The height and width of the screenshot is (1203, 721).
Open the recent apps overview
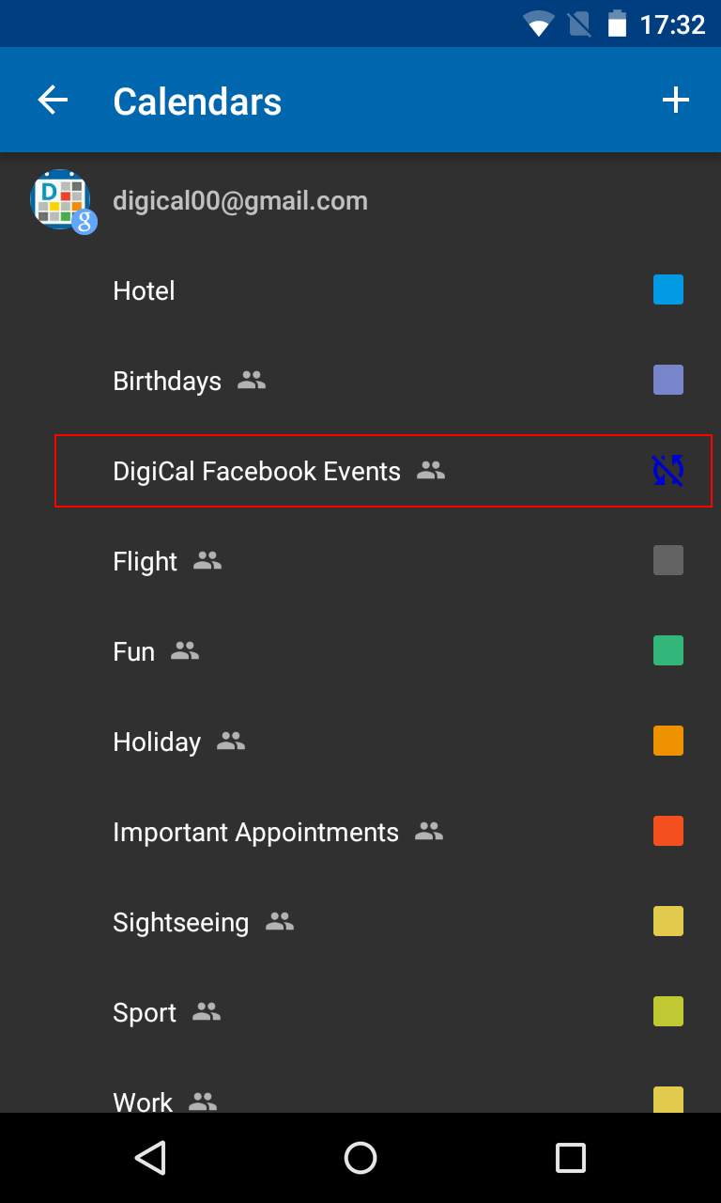click(x=570, y=1157)
